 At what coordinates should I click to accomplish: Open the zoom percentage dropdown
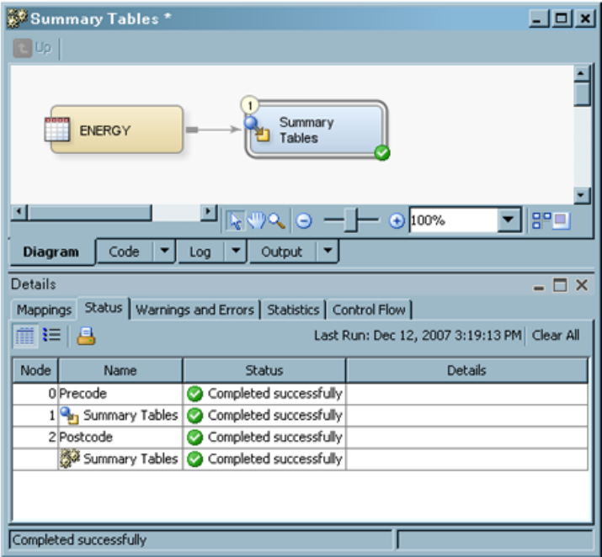[509, 220]
